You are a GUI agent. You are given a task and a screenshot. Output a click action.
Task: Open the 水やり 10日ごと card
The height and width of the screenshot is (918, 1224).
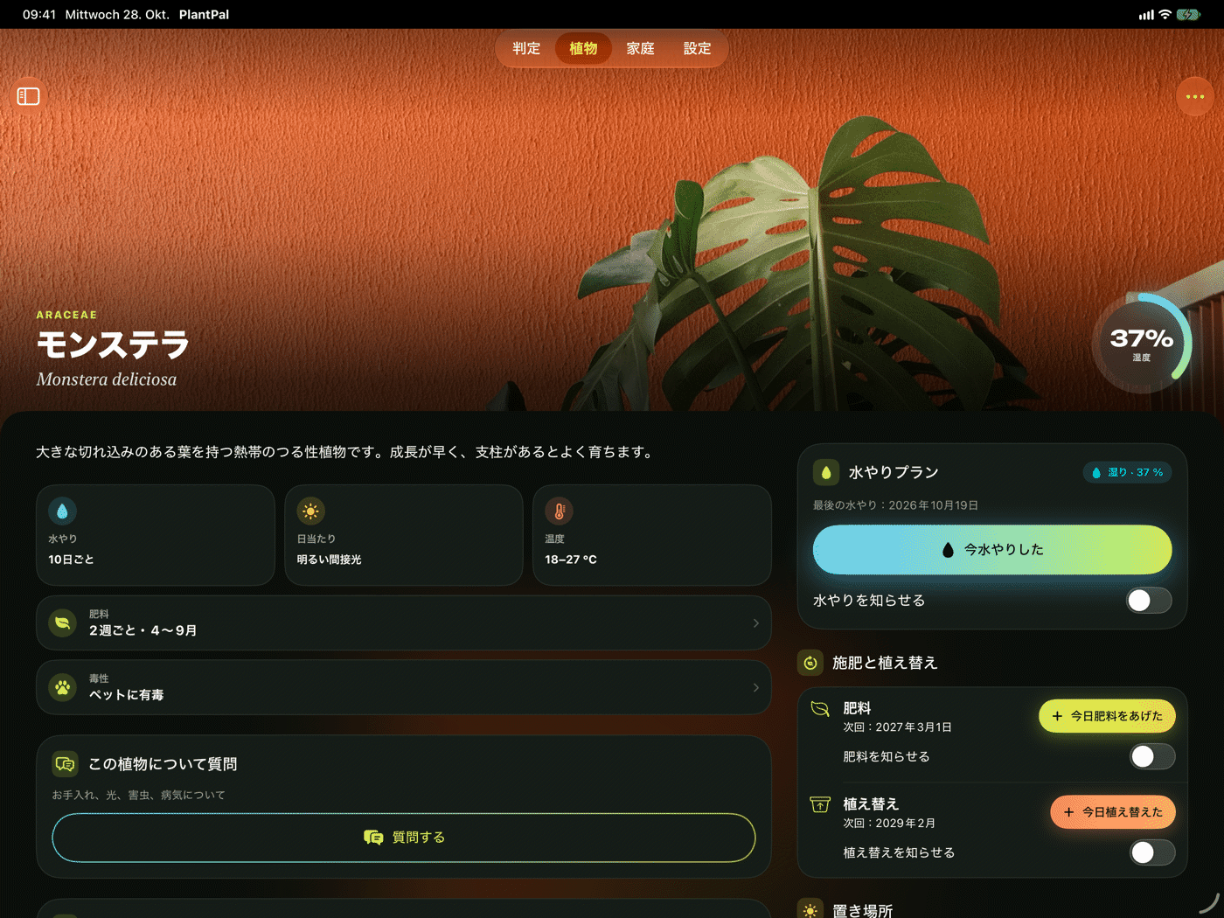tap(156, 535)
